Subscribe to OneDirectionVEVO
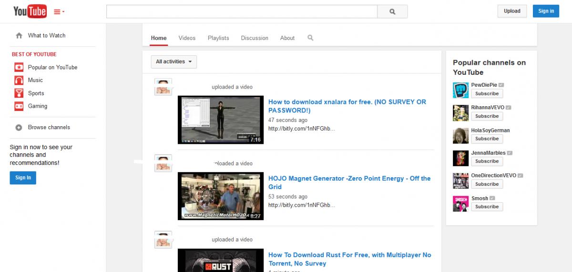This screenshot has height=272, width=572. [x=487, y=184]
